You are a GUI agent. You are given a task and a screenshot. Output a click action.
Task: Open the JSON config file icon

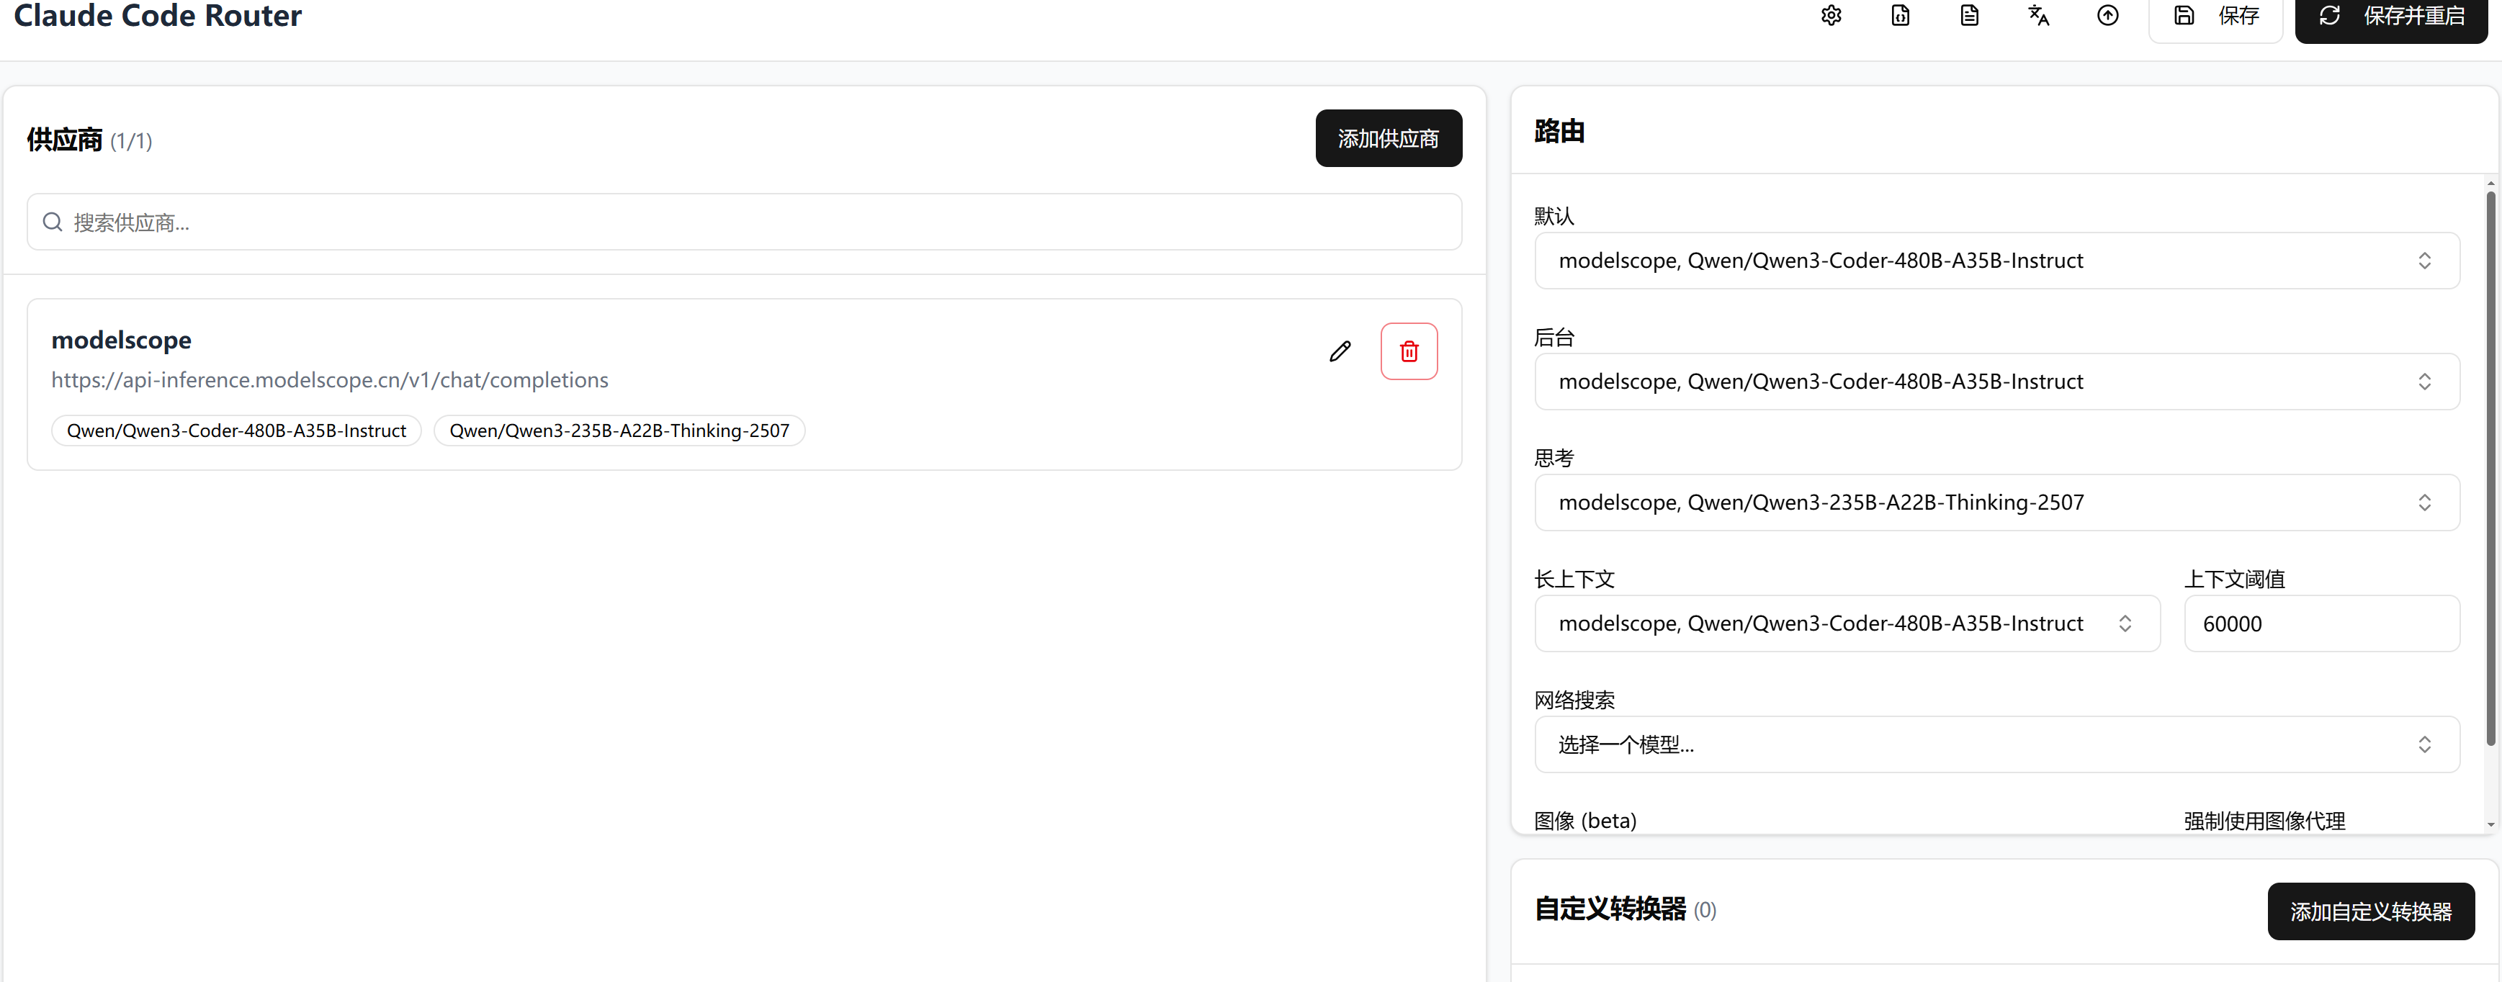[x=1900, y=16]
